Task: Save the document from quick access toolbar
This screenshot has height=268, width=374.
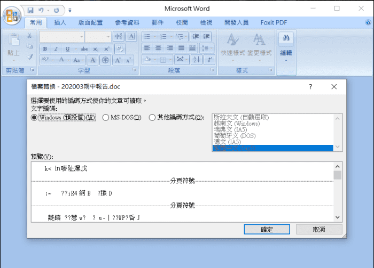Action: (x=30, y=10)
